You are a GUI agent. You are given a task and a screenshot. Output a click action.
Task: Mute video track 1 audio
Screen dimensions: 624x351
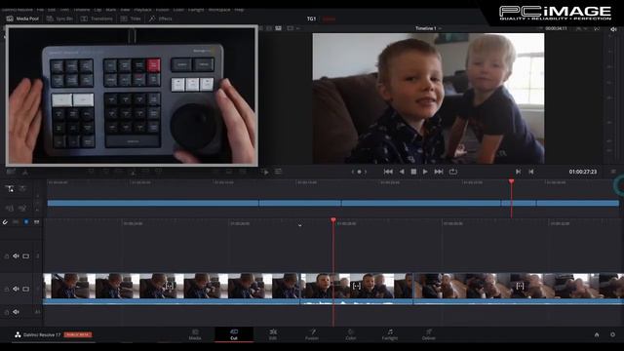pyautogui.click(x=16, y=289)
